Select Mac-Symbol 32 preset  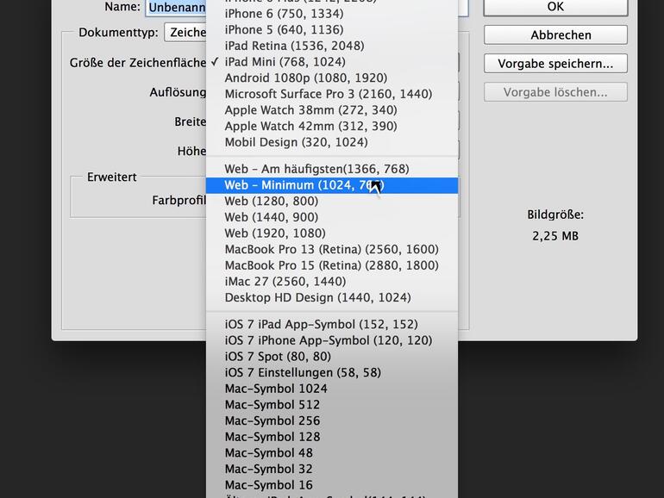[x=332, y=469]
